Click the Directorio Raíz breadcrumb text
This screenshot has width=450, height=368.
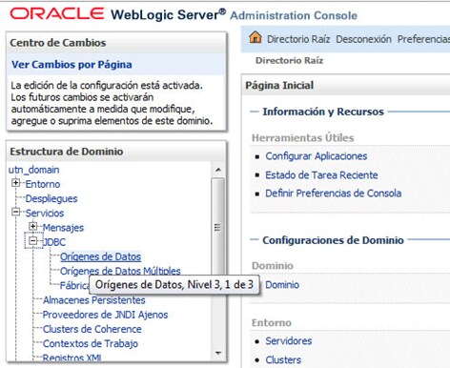tap(289, 60)
